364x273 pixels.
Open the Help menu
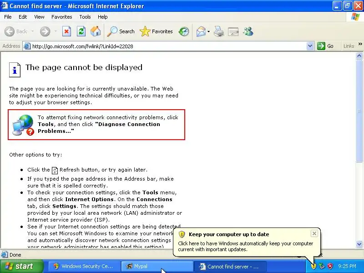pos(103,17)
